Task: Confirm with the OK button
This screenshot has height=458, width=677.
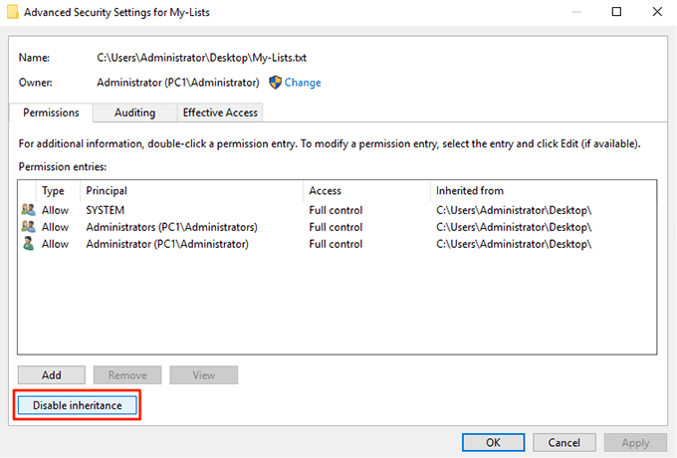Action: 493,442
